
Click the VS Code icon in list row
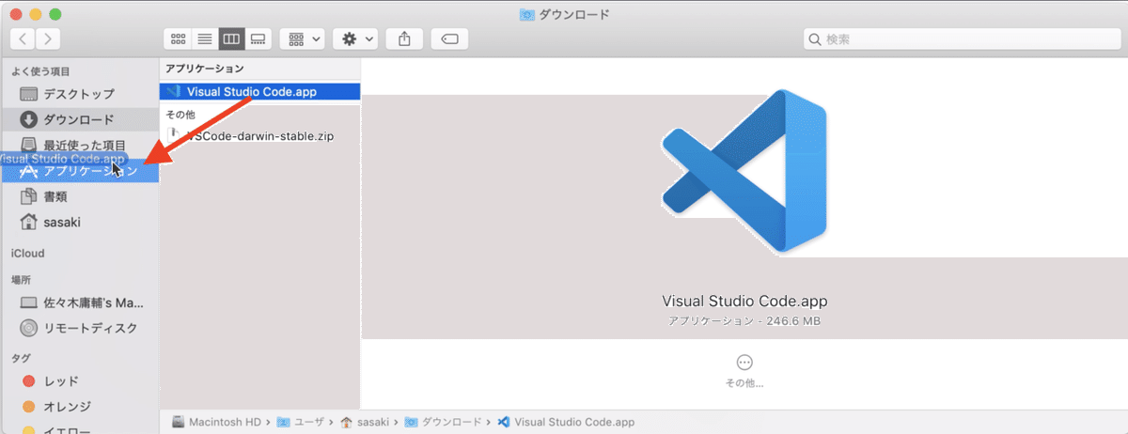172,92
